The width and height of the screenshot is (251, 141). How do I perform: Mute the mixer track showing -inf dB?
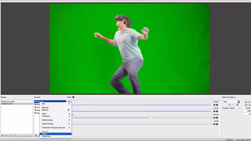click(214, 124)
